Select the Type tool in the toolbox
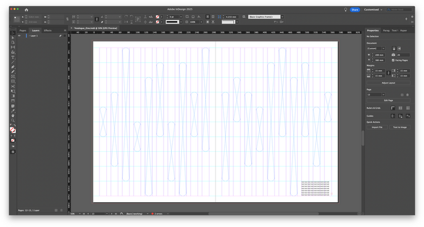This screenshot has height=227, width=424. pos(13,57)
